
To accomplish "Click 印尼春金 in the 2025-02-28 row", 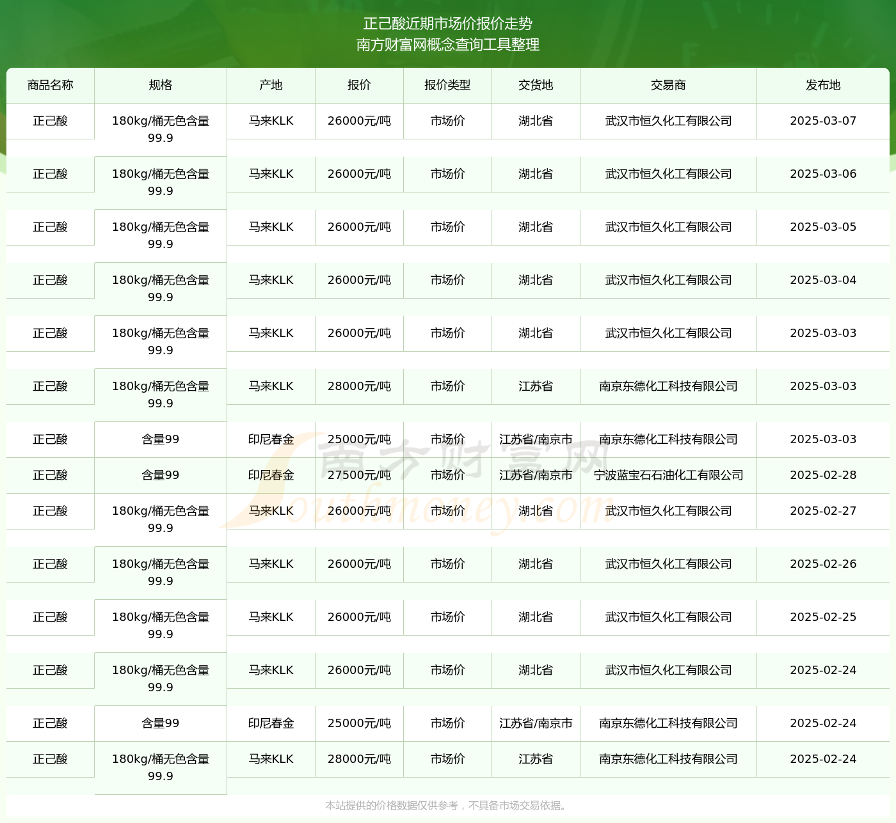I will point(271,475).
